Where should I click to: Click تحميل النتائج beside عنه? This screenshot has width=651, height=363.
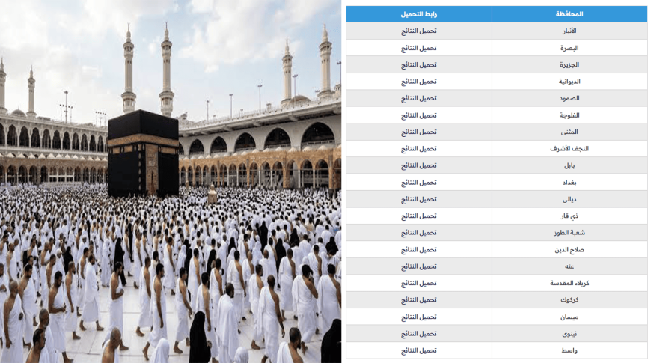pyautogui.click(x=418, y=266)
